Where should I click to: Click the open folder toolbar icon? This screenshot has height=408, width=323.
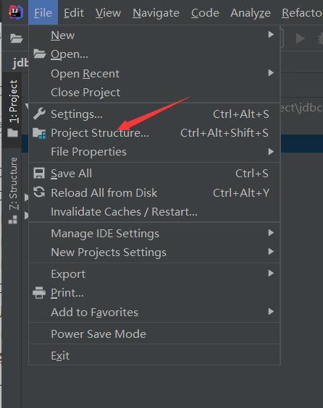[x=17, y=38]
